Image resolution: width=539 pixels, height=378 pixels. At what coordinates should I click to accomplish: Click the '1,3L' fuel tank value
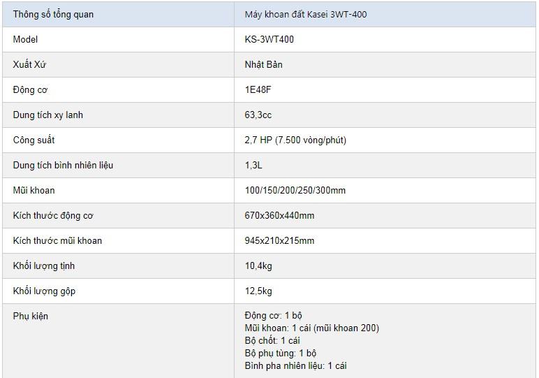[x=253, y=165]
